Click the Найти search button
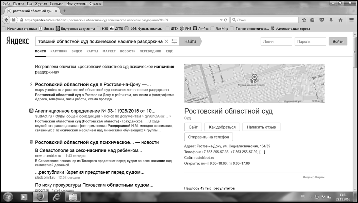 190,41
